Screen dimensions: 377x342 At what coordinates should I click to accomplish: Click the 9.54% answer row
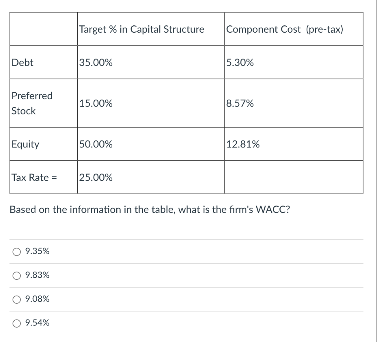pyautogui.click(x=36, y=323)
